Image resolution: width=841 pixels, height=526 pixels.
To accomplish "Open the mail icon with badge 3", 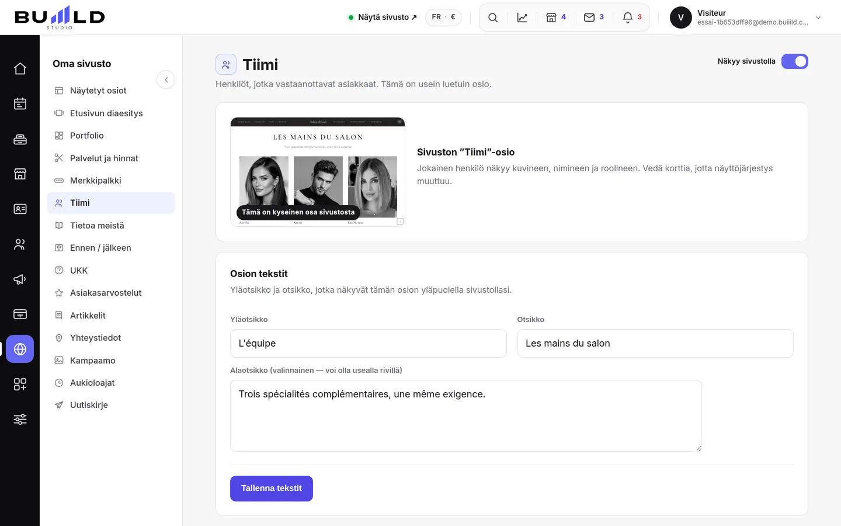I will coord(594,18).
